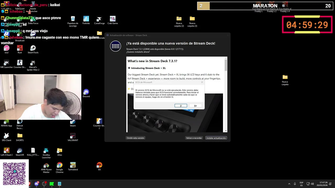Viewport: 335px width, 188px height.
Task: Select the Goottsy Launcher desktop icon
Action: point(46,153)
